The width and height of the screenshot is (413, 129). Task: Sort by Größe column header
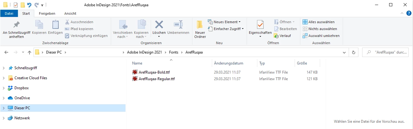tap(307, 63)
